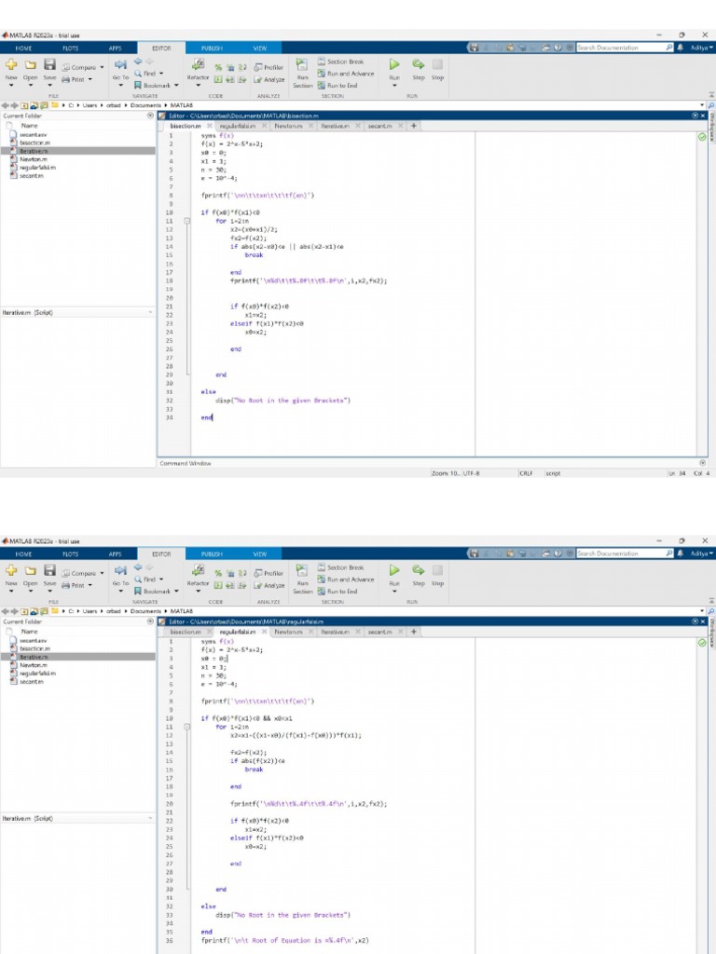Click the Step icon in the bottom window
Image resolution: width=716 pixels, height=954 pixels.
pos(419,571)
